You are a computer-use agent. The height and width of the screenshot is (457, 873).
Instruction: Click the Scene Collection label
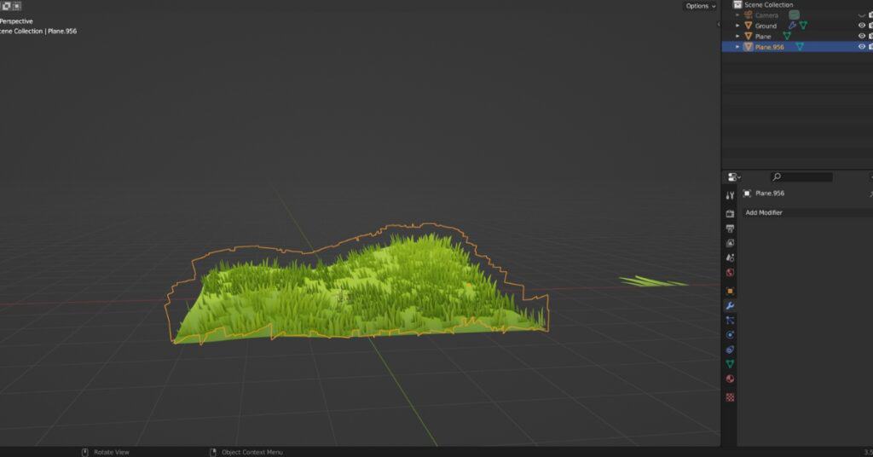tap(768, 4)
